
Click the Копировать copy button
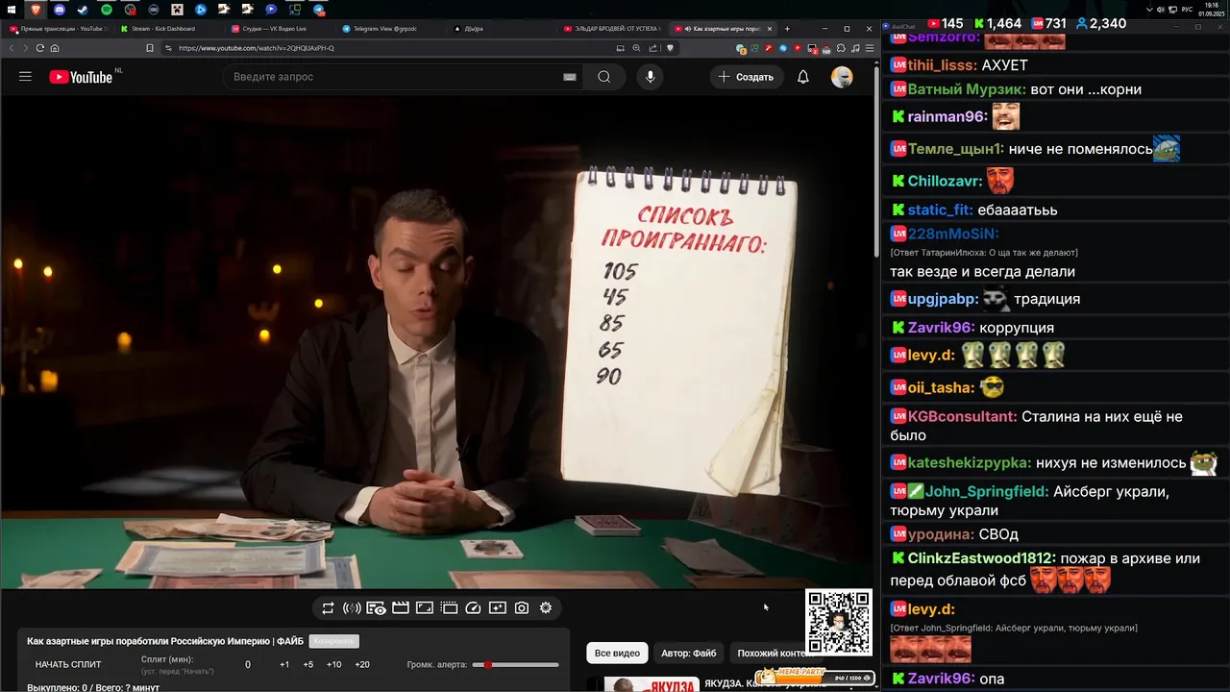[x=333, y=641]
